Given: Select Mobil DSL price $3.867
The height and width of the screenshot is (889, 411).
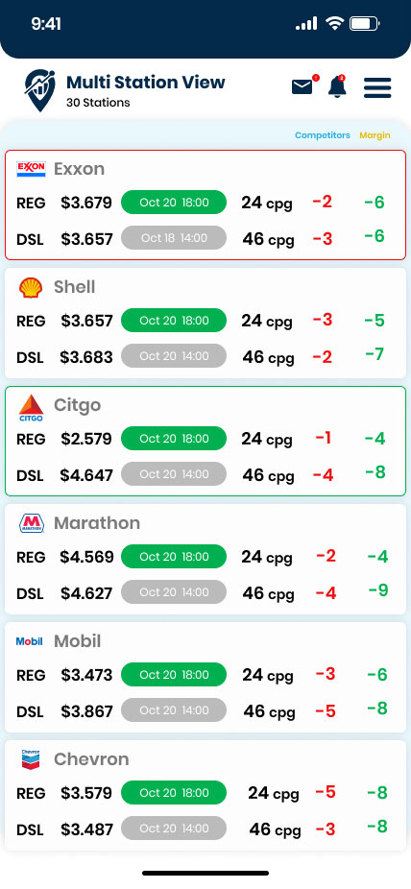Looking at the screenshot, I should click(86, 711).
